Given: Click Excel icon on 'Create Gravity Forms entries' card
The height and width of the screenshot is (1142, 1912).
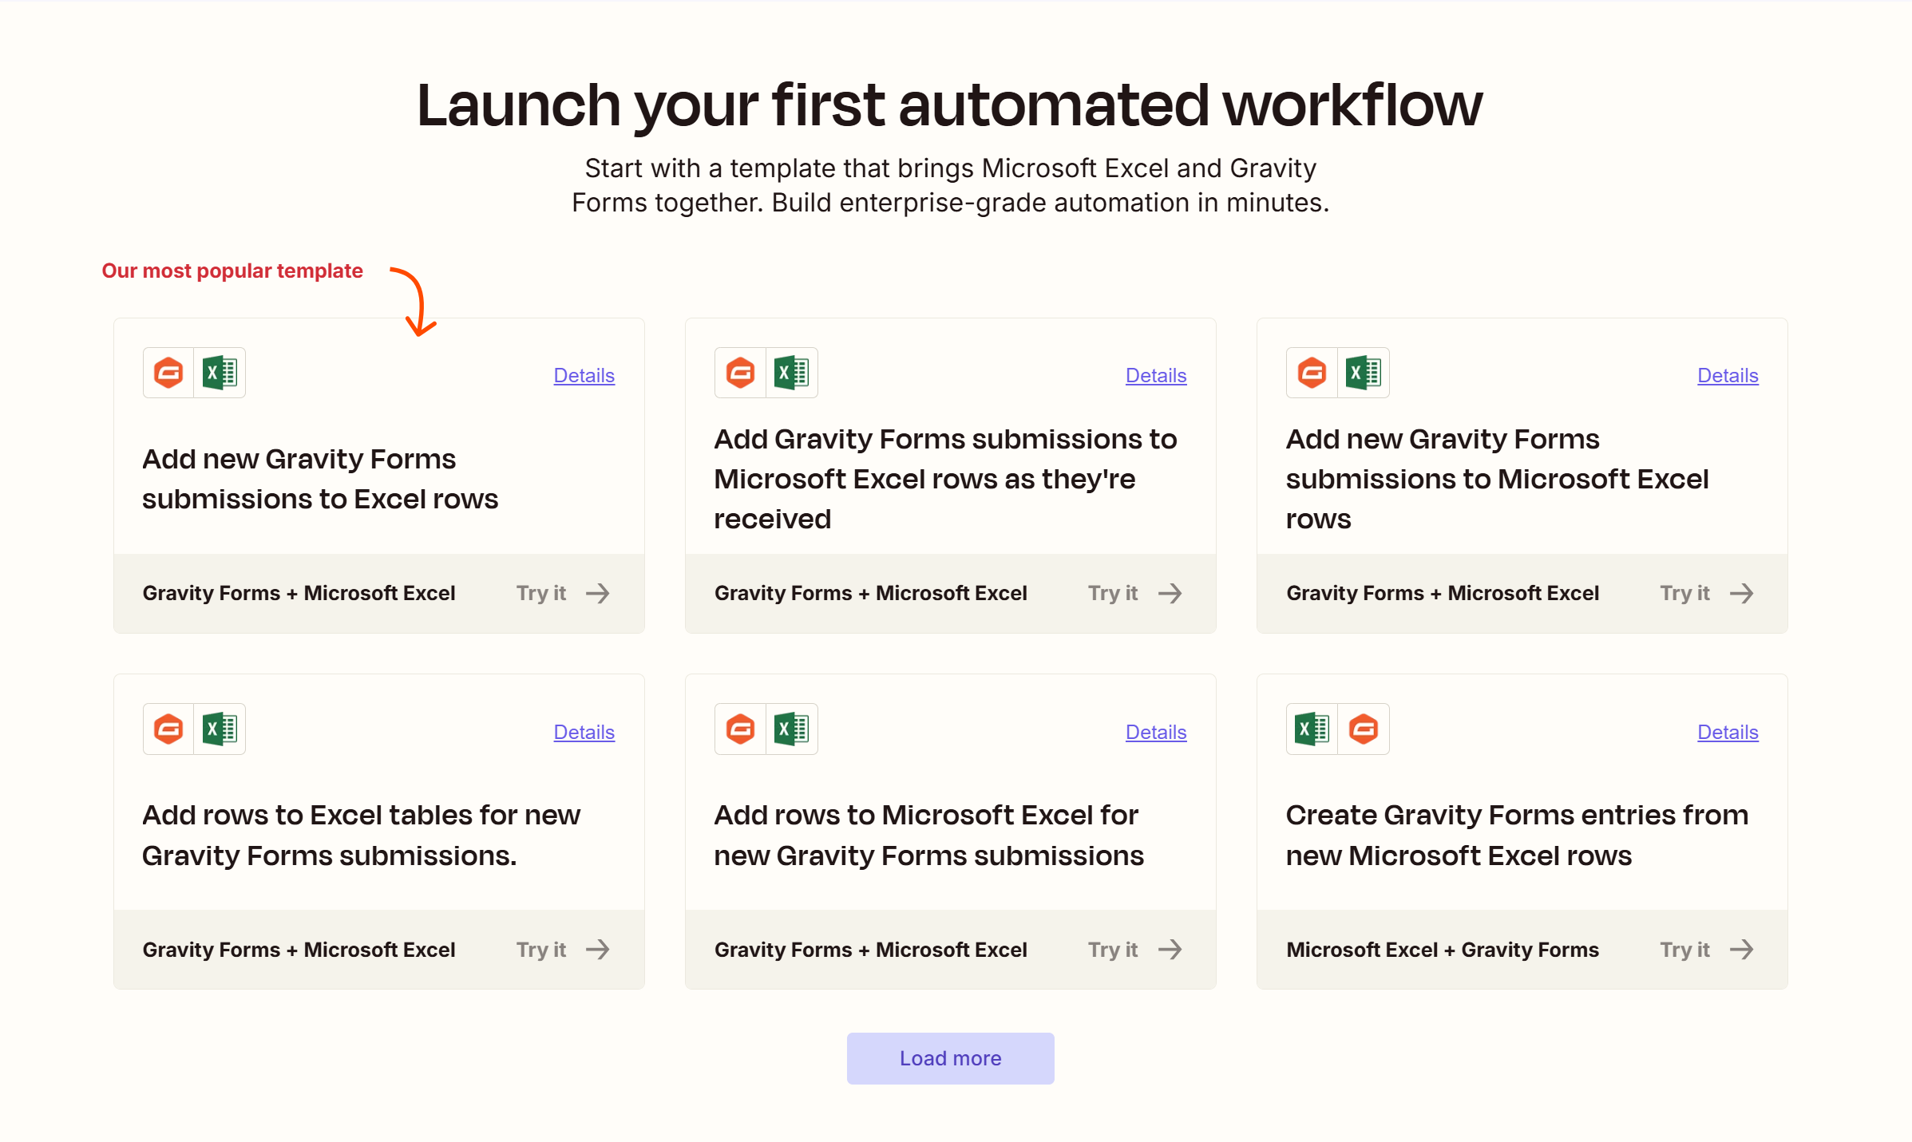Looking at the screenshot, I should point(1312,729).
